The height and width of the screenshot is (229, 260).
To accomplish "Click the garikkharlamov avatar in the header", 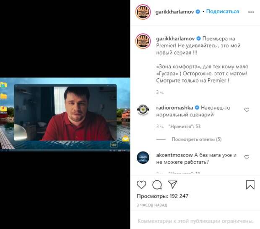I will pyautogui.click(x=143, y=12).
